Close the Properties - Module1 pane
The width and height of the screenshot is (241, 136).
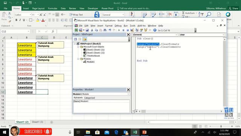(128, 90)
